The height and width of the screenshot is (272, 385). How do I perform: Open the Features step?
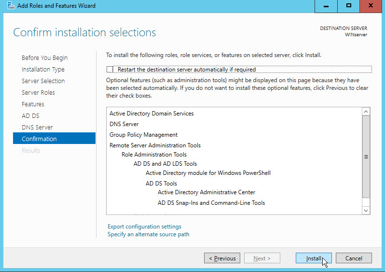pos(33,104)
